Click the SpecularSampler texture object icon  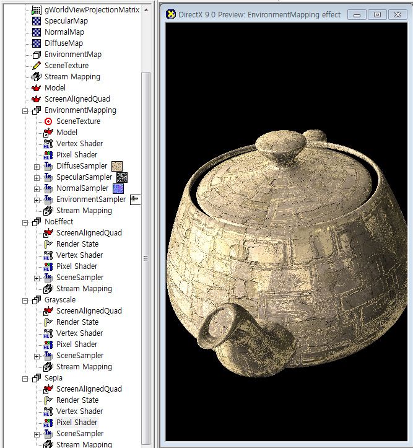[48, 177]
